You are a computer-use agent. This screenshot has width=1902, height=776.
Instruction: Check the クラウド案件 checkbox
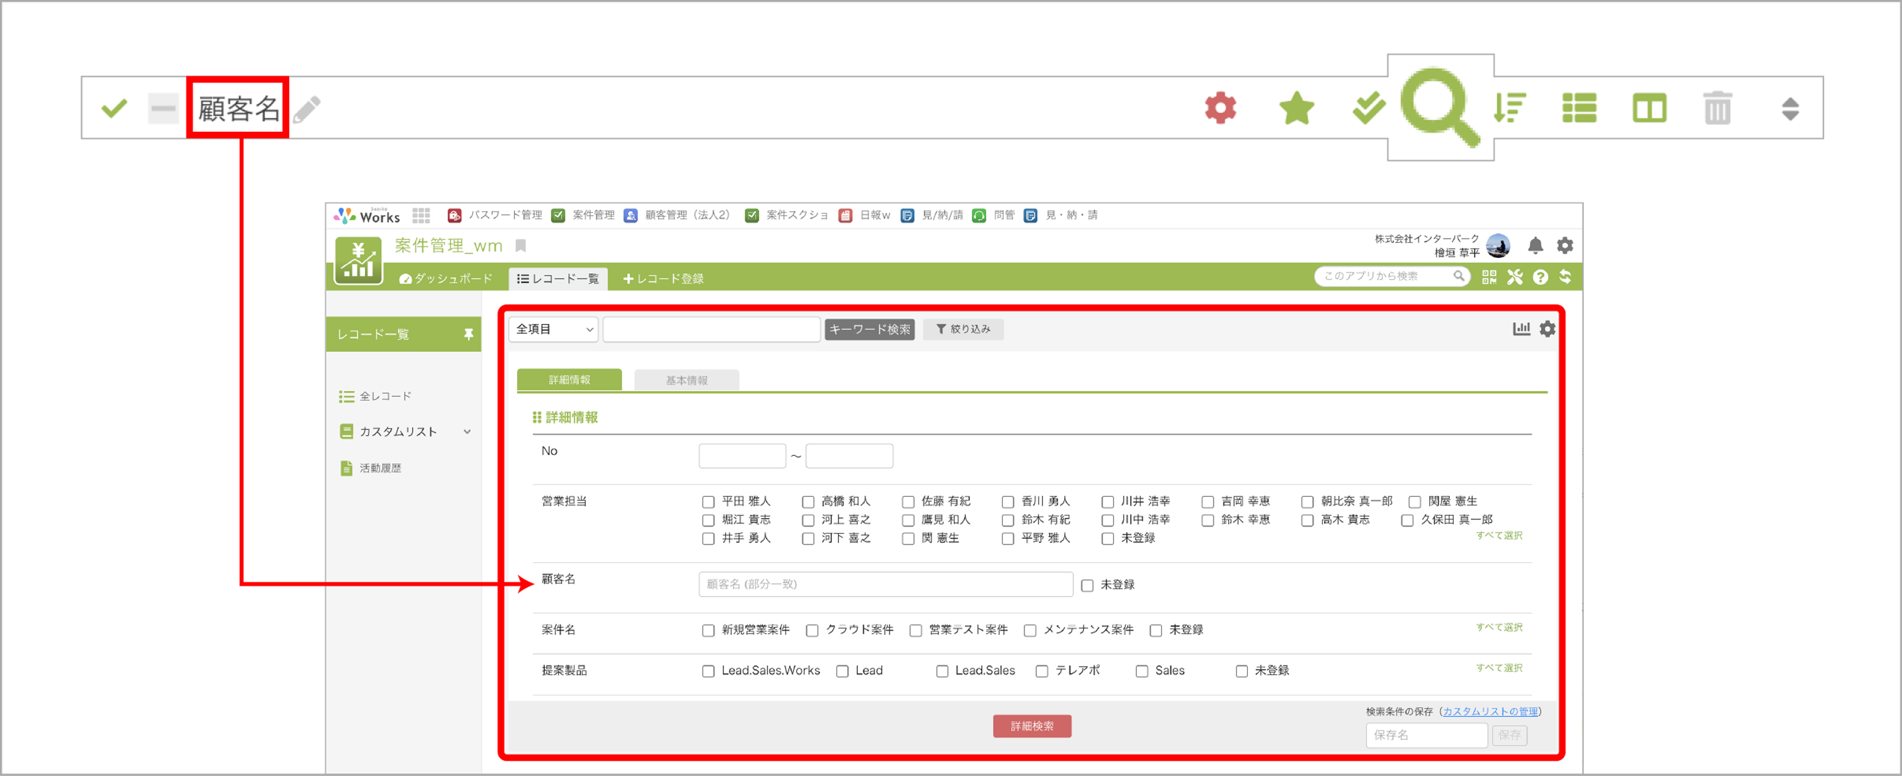(x=812, y=630)
